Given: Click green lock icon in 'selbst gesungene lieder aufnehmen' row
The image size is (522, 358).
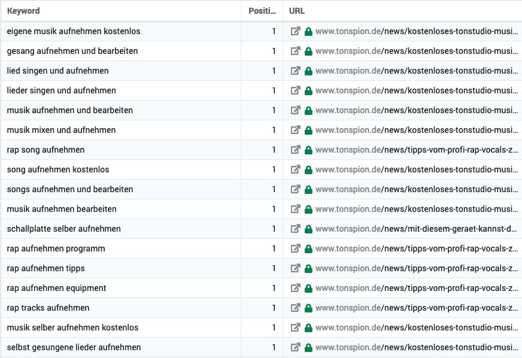Looking at the screenshot, I should pos(309,348).
